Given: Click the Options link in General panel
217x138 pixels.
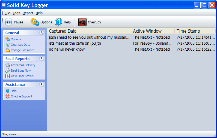Looking at the screenshot, I should pos(16,39).
